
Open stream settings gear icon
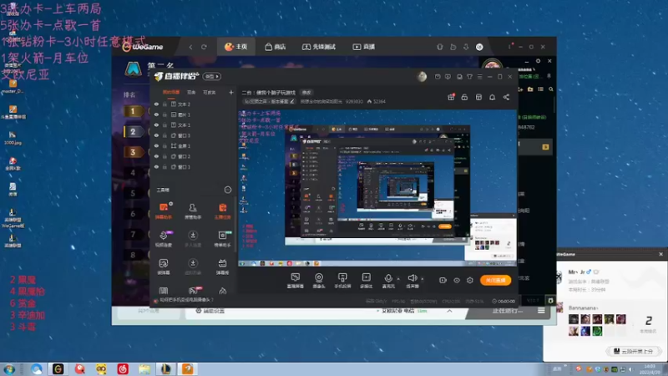[x=470, y=280]
